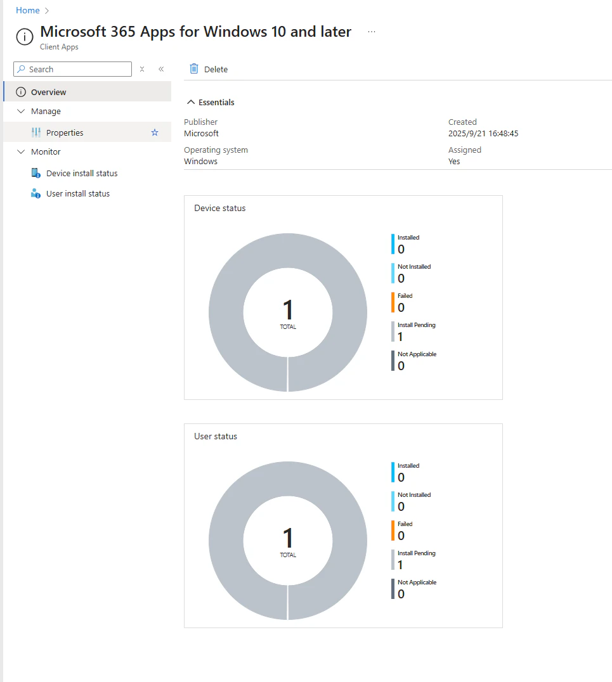Open Properties in the sidebar

pos(88,132)
